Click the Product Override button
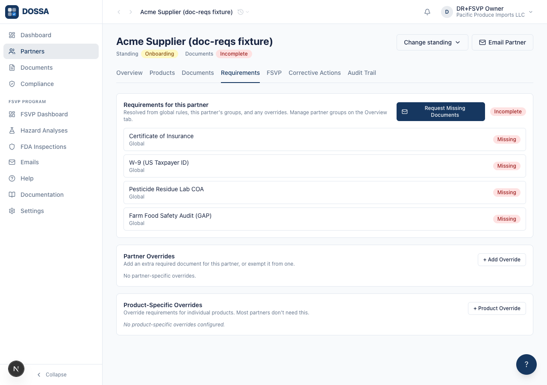Image resolution: width=547 pixels, height=385 pixels. pyautogui.click(x=497, y=308)
